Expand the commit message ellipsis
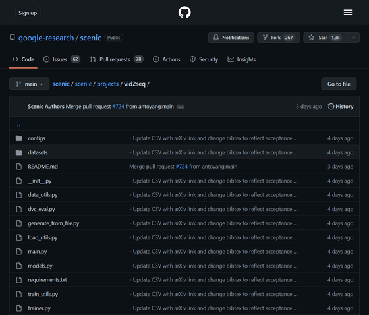This screenshot has width=369, height=315. [x=181, y=107]
